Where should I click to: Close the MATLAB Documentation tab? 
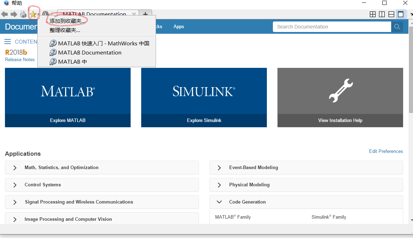click(134, 14)
